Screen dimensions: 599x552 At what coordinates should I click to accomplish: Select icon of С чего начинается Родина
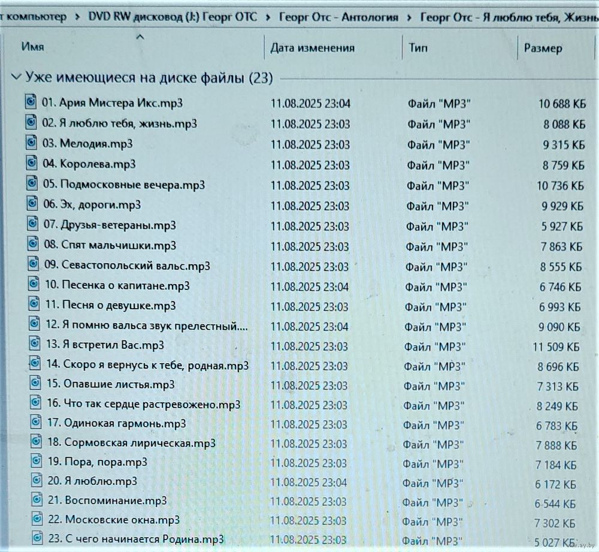pyautogui.click(x=37, y=538)
